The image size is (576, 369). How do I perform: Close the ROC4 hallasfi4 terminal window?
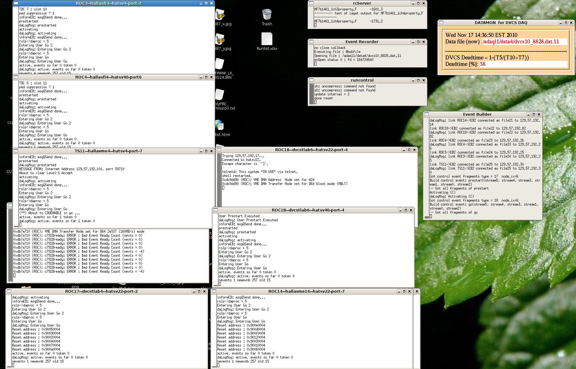tap(211, 77)
